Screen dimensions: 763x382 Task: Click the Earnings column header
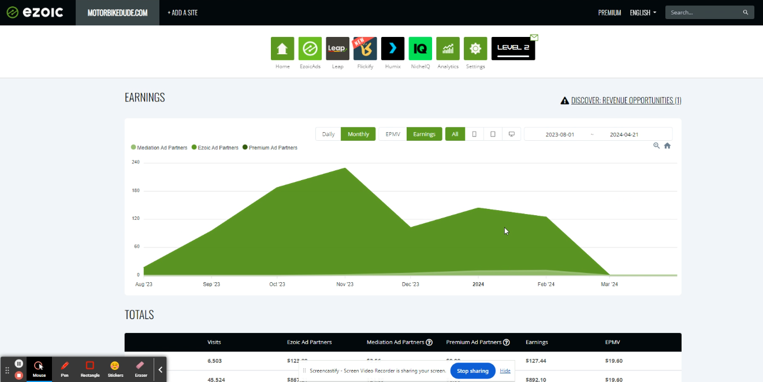pos(537,342)
